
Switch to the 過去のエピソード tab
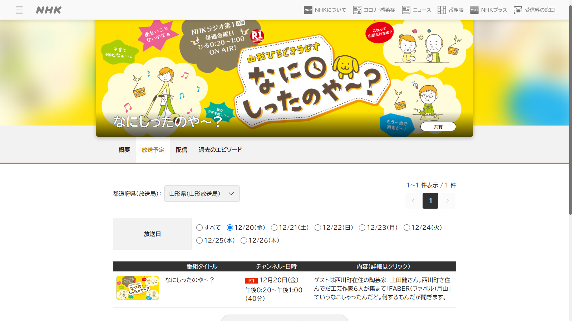pyautogui.click(x=220, y=150)
